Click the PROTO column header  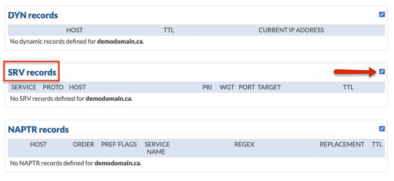(53, 87)
